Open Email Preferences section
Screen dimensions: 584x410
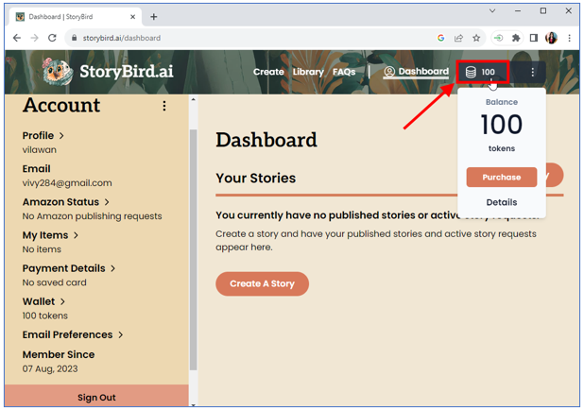coord(72,334)
